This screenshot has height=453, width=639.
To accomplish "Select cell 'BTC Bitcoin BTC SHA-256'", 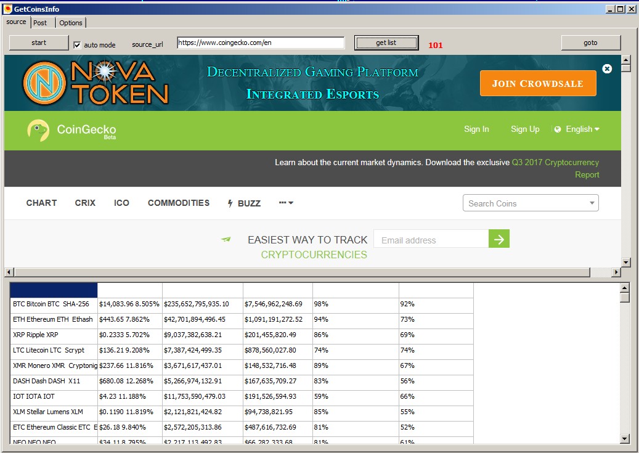I will pos(54,304).
